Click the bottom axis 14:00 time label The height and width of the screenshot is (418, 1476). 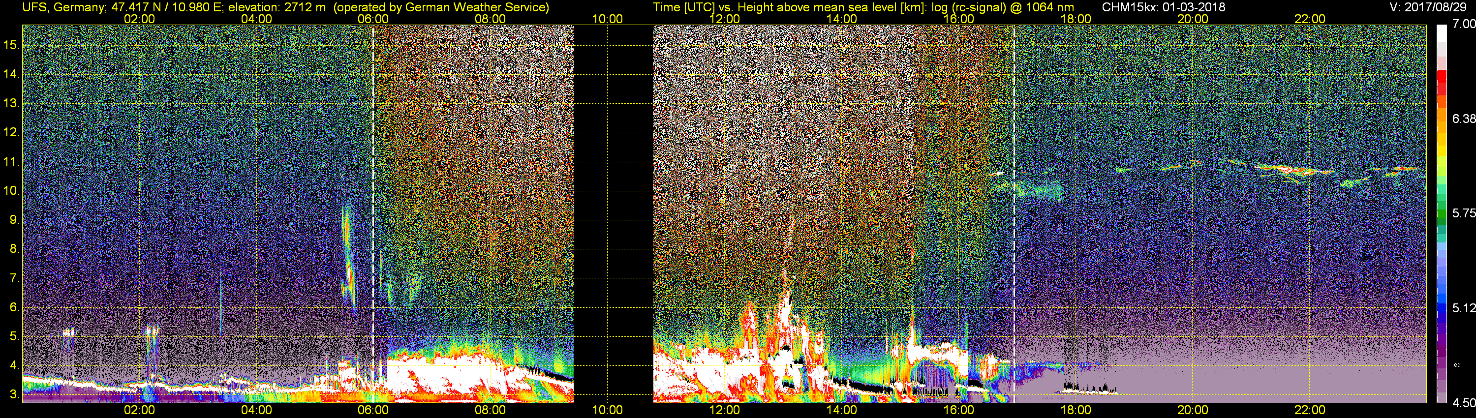(841, 410)
